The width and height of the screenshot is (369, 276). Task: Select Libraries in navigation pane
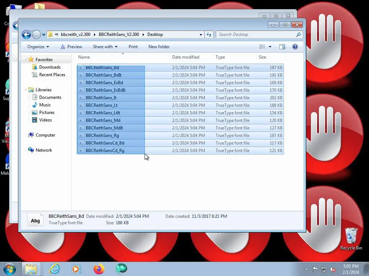(x=43, y=89)
